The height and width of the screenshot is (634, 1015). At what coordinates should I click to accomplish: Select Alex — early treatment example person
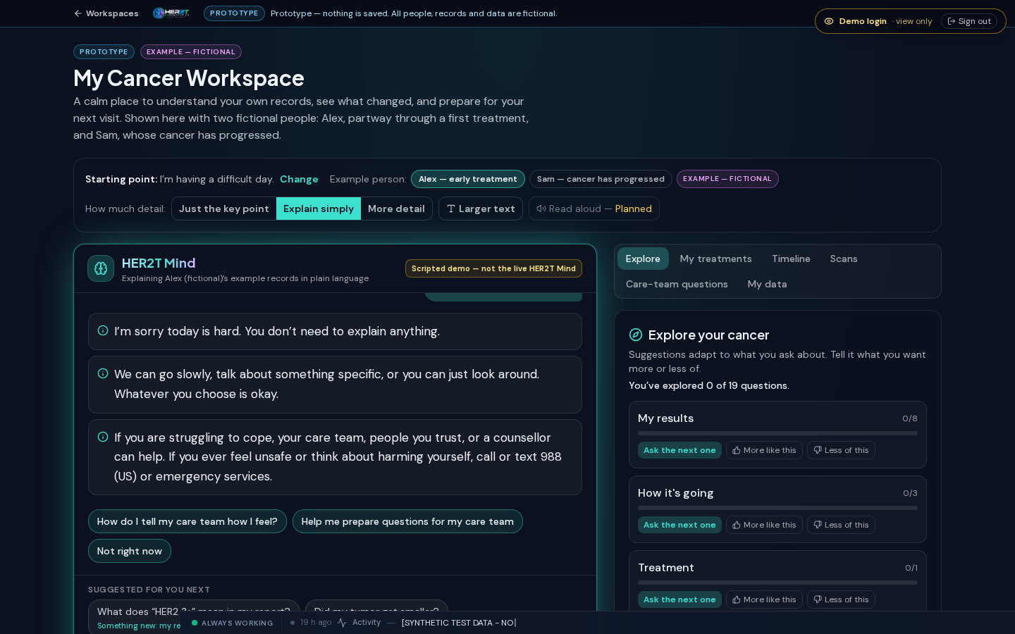tap(468, 179)
